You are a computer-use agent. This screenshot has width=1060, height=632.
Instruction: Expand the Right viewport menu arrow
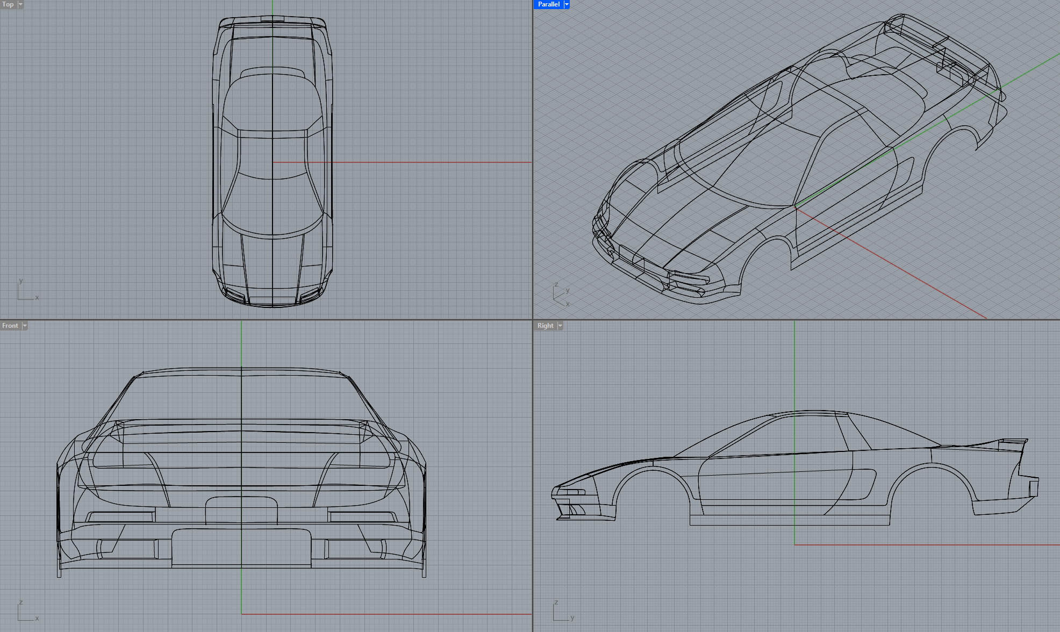(x=560, y=326)
